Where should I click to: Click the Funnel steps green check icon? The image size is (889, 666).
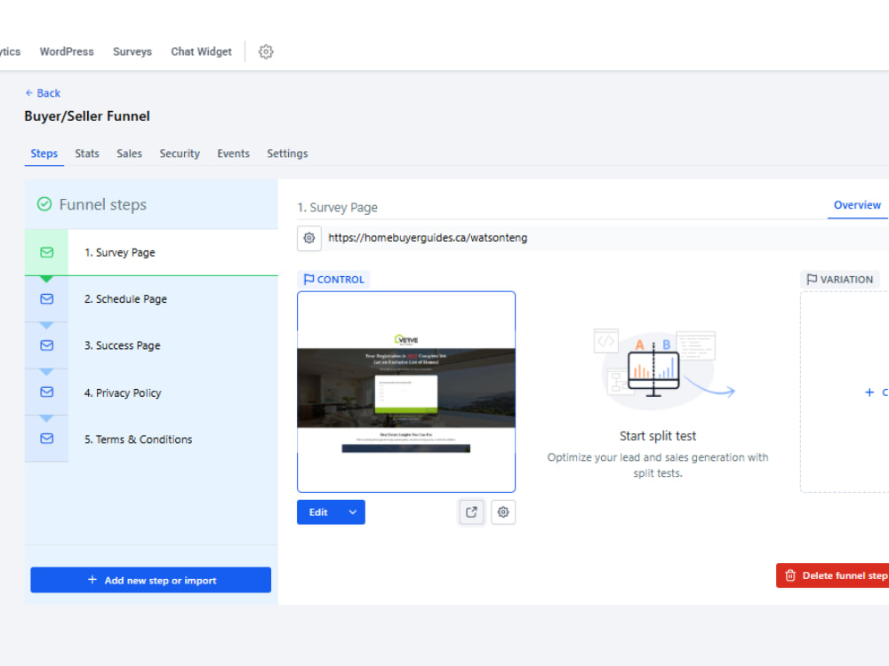click(x=44, y=204)
